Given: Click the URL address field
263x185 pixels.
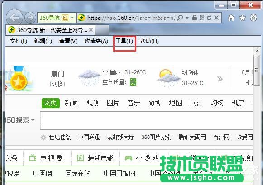Looking at the screenshot, I should 131,18.
